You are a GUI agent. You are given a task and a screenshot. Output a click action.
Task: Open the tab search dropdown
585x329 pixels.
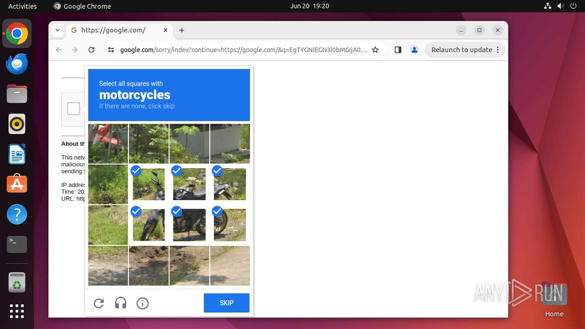tap(57, 30)
